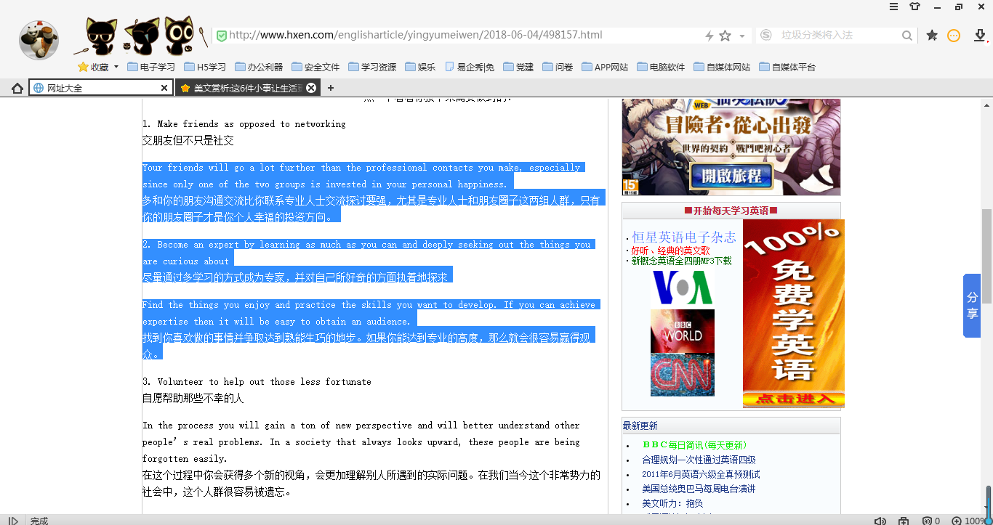993x525 pixels.
Task: Click the 100% zoom level control
Action: click(x=970, y=521)
